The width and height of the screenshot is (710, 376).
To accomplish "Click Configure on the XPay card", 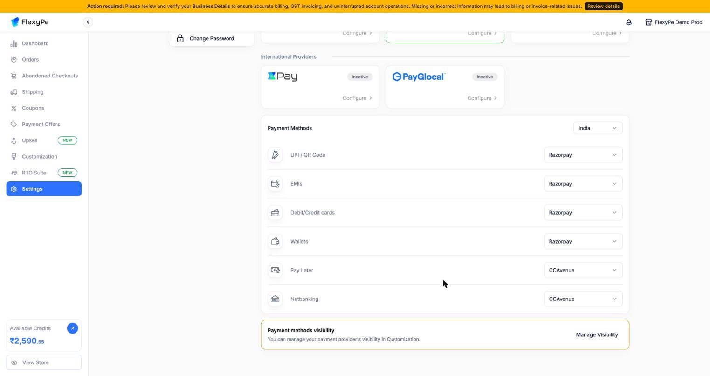I will pos(357,98).
